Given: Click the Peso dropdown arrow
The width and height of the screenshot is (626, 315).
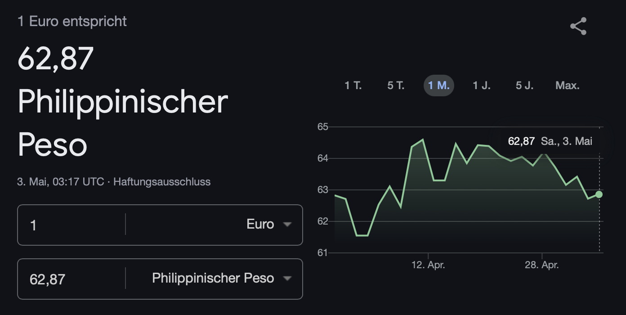Looking at the screenshot, I should [x=287, y=279].
